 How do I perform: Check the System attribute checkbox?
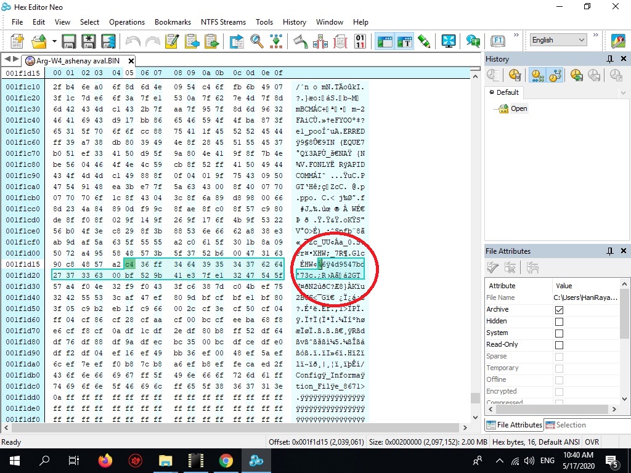tap(559, 333)
